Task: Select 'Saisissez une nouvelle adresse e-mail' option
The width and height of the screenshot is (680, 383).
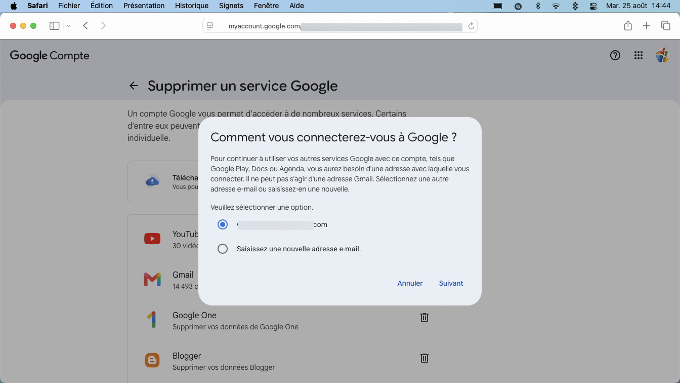Action: pyautogui.click(x=223, y=249)
